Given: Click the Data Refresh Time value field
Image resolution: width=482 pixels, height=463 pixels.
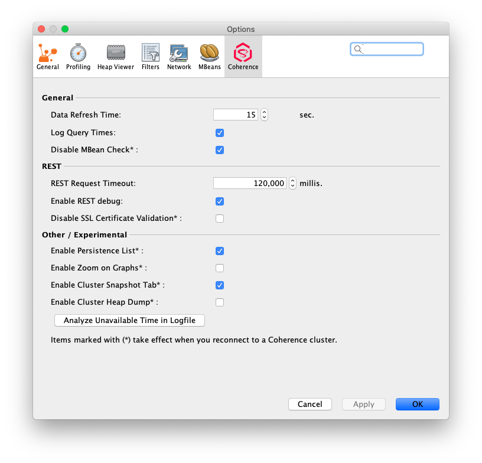Looking at the screenshot, I should (x=236, y=115).
